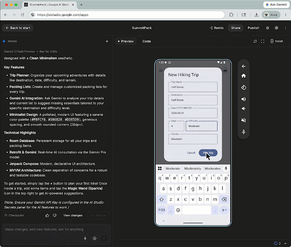This screenshot has height=247, width=291.
Task: Open the browser three-dot menu
Action: point(286,15)
